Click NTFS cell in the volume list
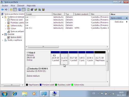This screenshot has height=97, width=129. [77, 28]
